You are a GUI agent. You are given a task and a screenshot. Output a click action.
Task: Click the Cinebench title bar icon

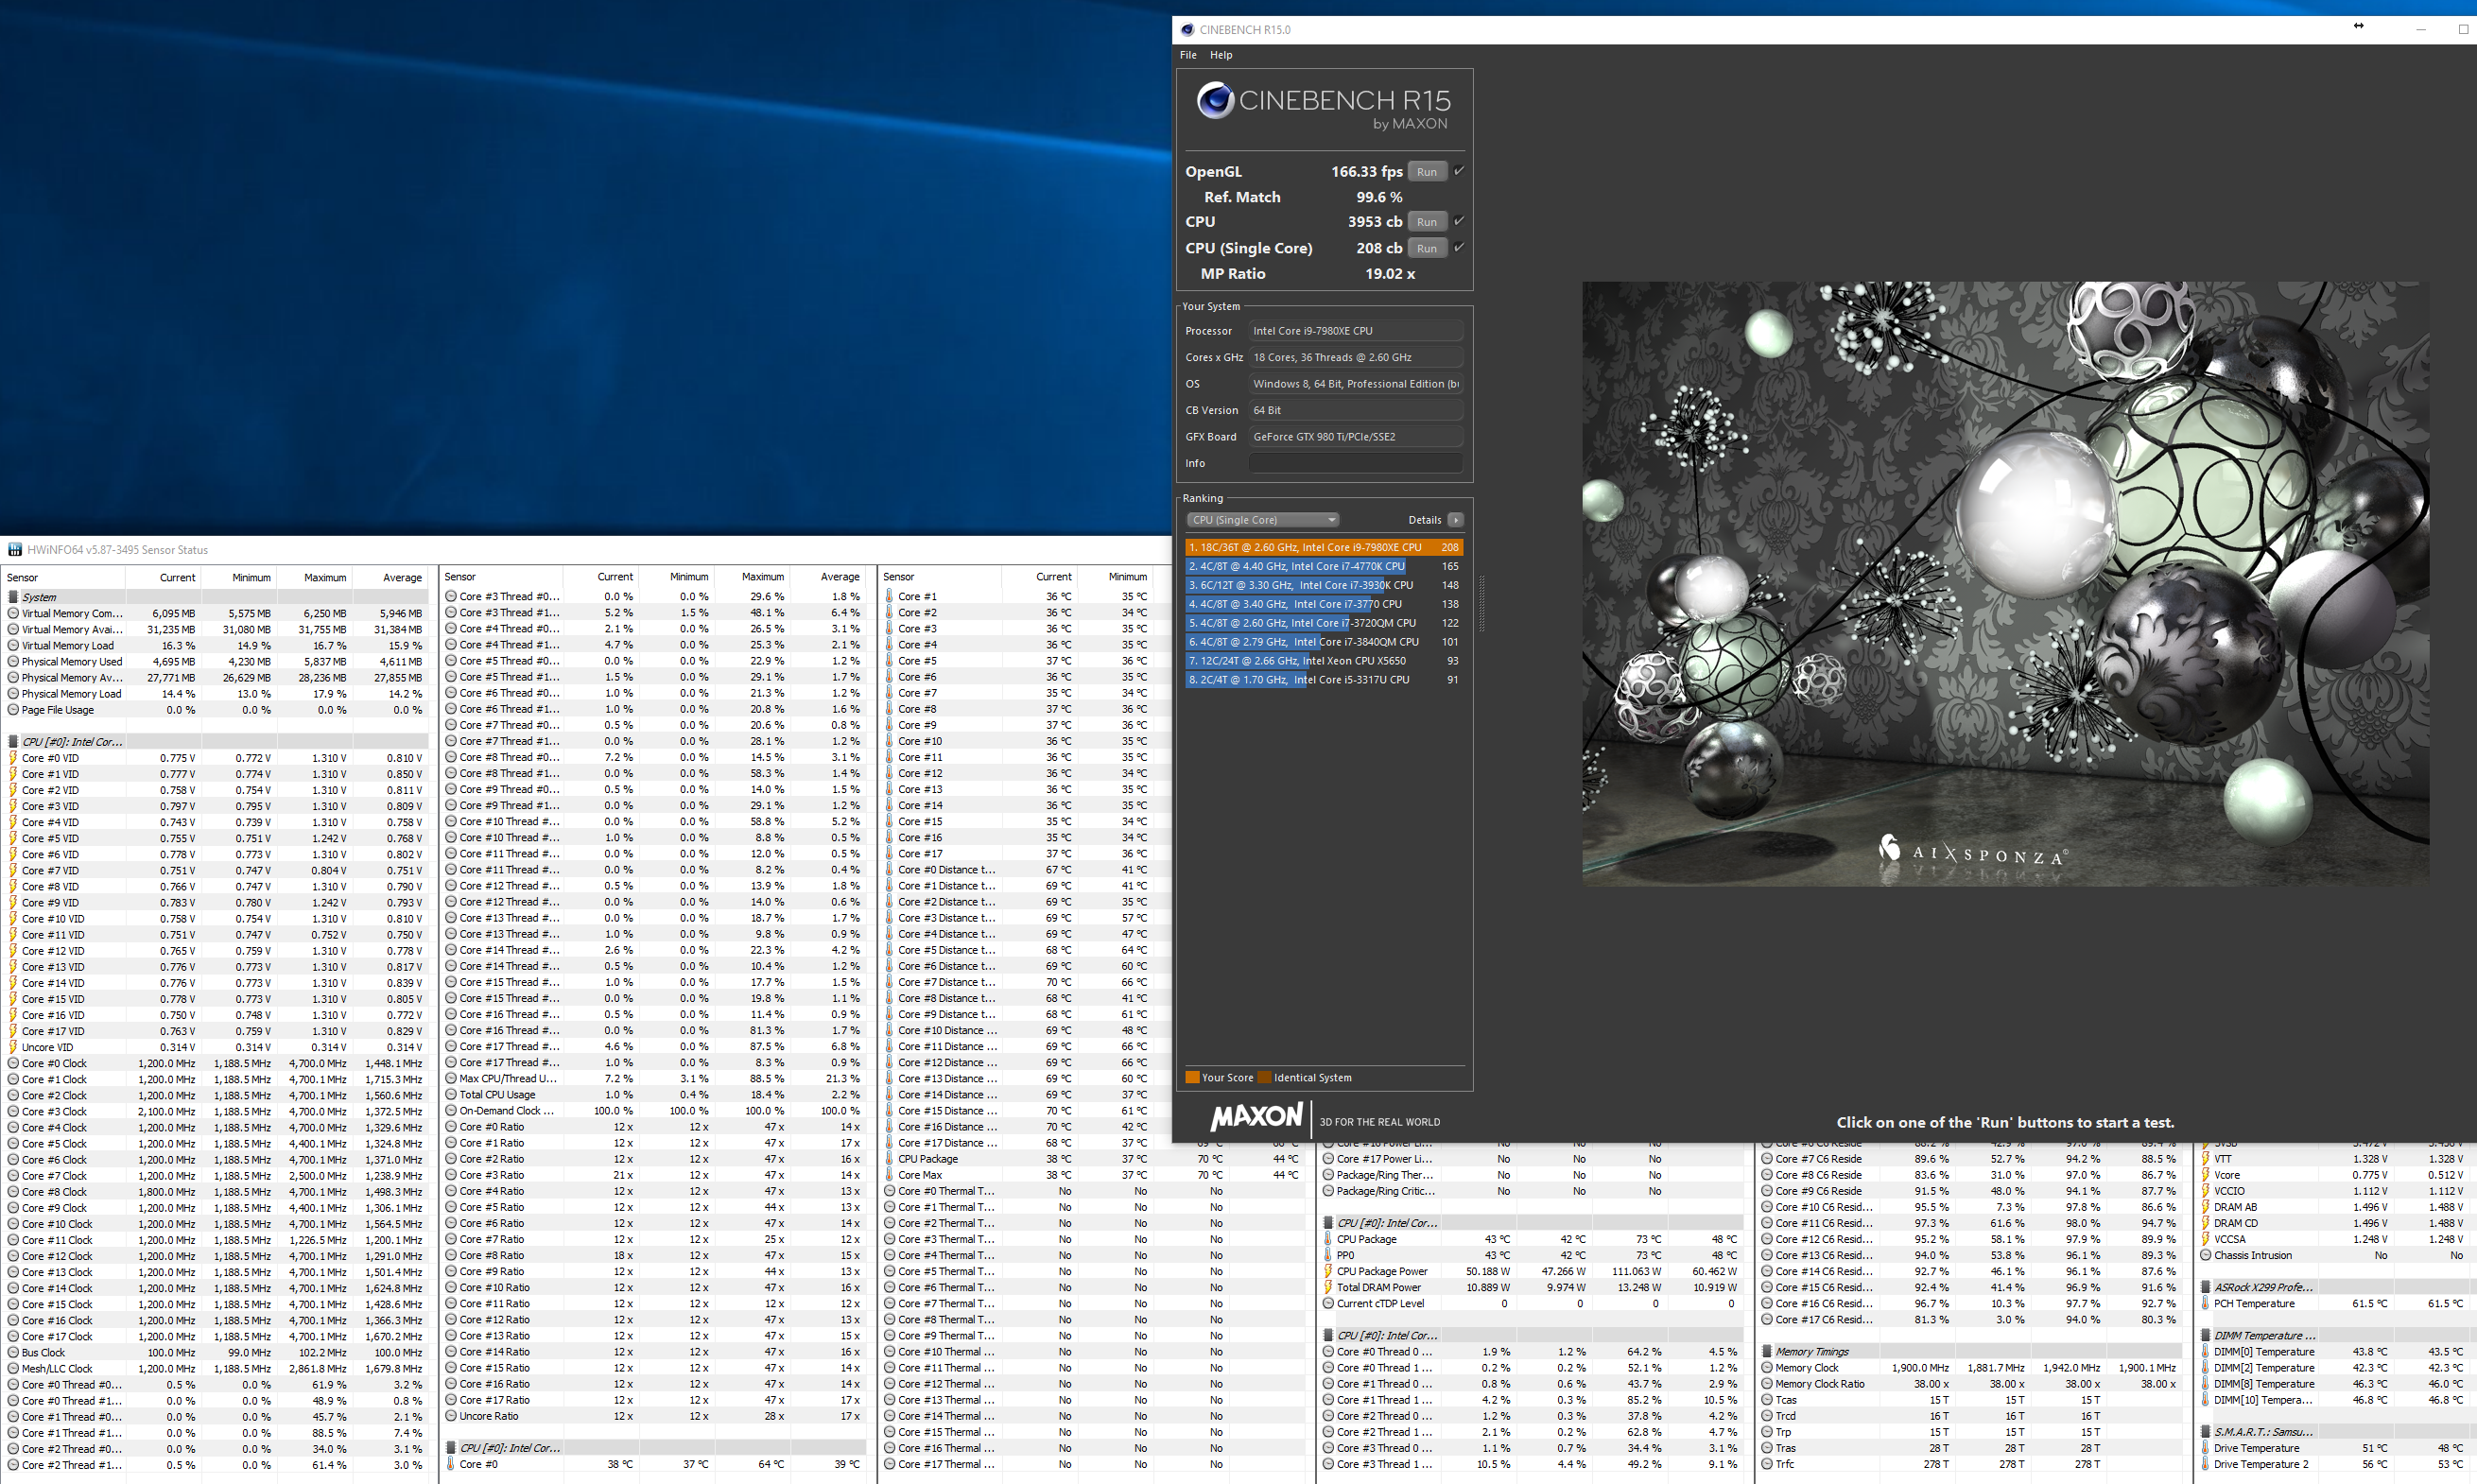tap(1187, 30)
